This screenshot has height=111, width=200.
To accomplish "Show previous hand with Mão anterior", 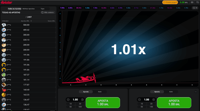I will (x=48, y=13).
